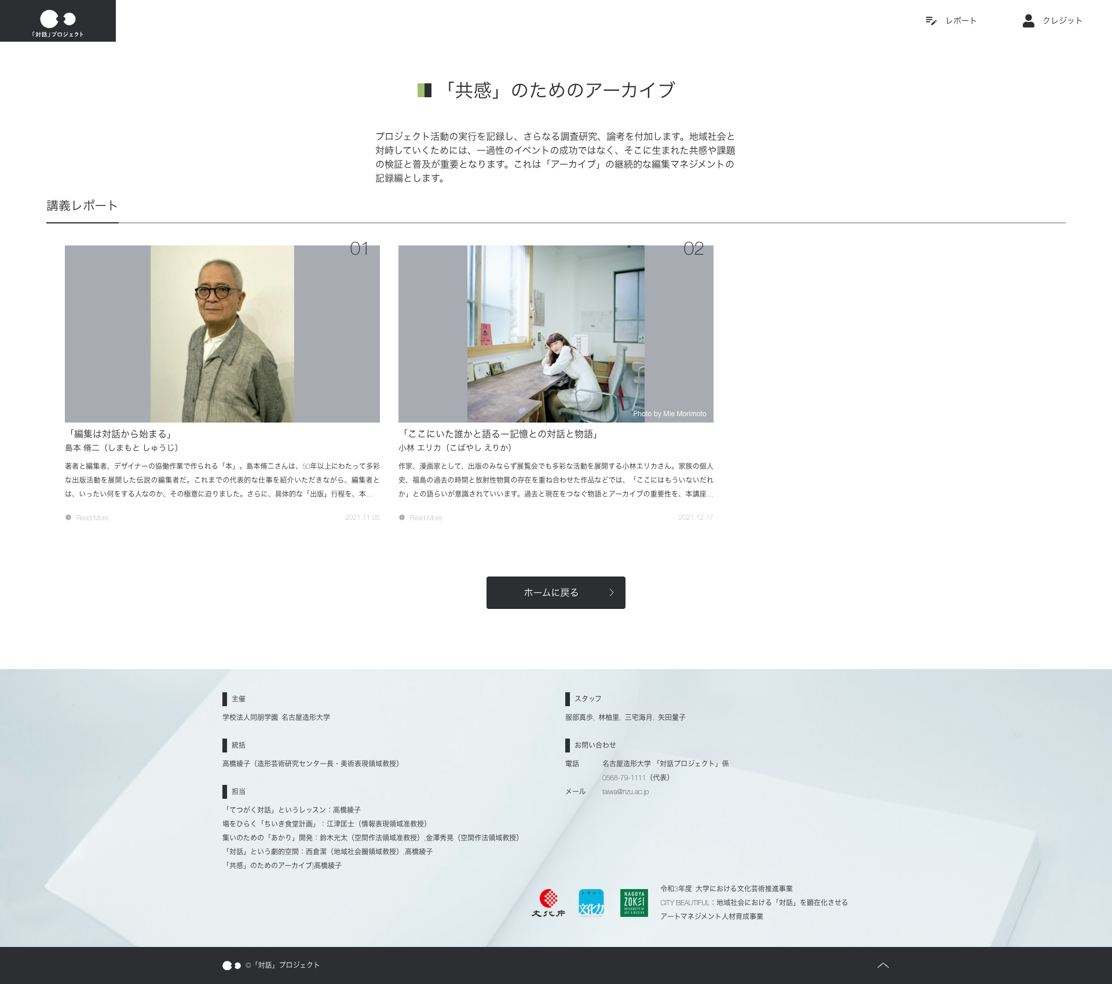Viewport: 1112px width, 984px height.
Task: Click circle icon before first Read More
Action: [68, 517]
